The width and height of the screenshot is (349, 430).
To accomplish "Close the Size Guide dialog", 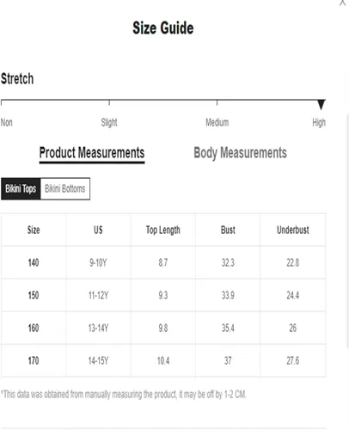I will [342, 3].
